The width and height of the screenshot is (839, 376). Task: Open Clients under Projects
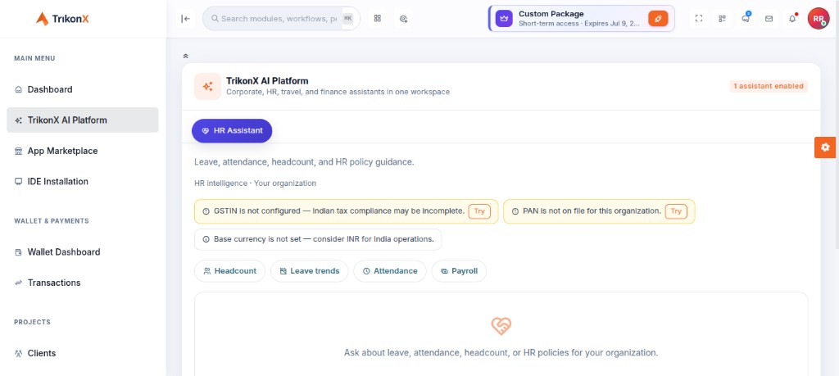point(83,353)
